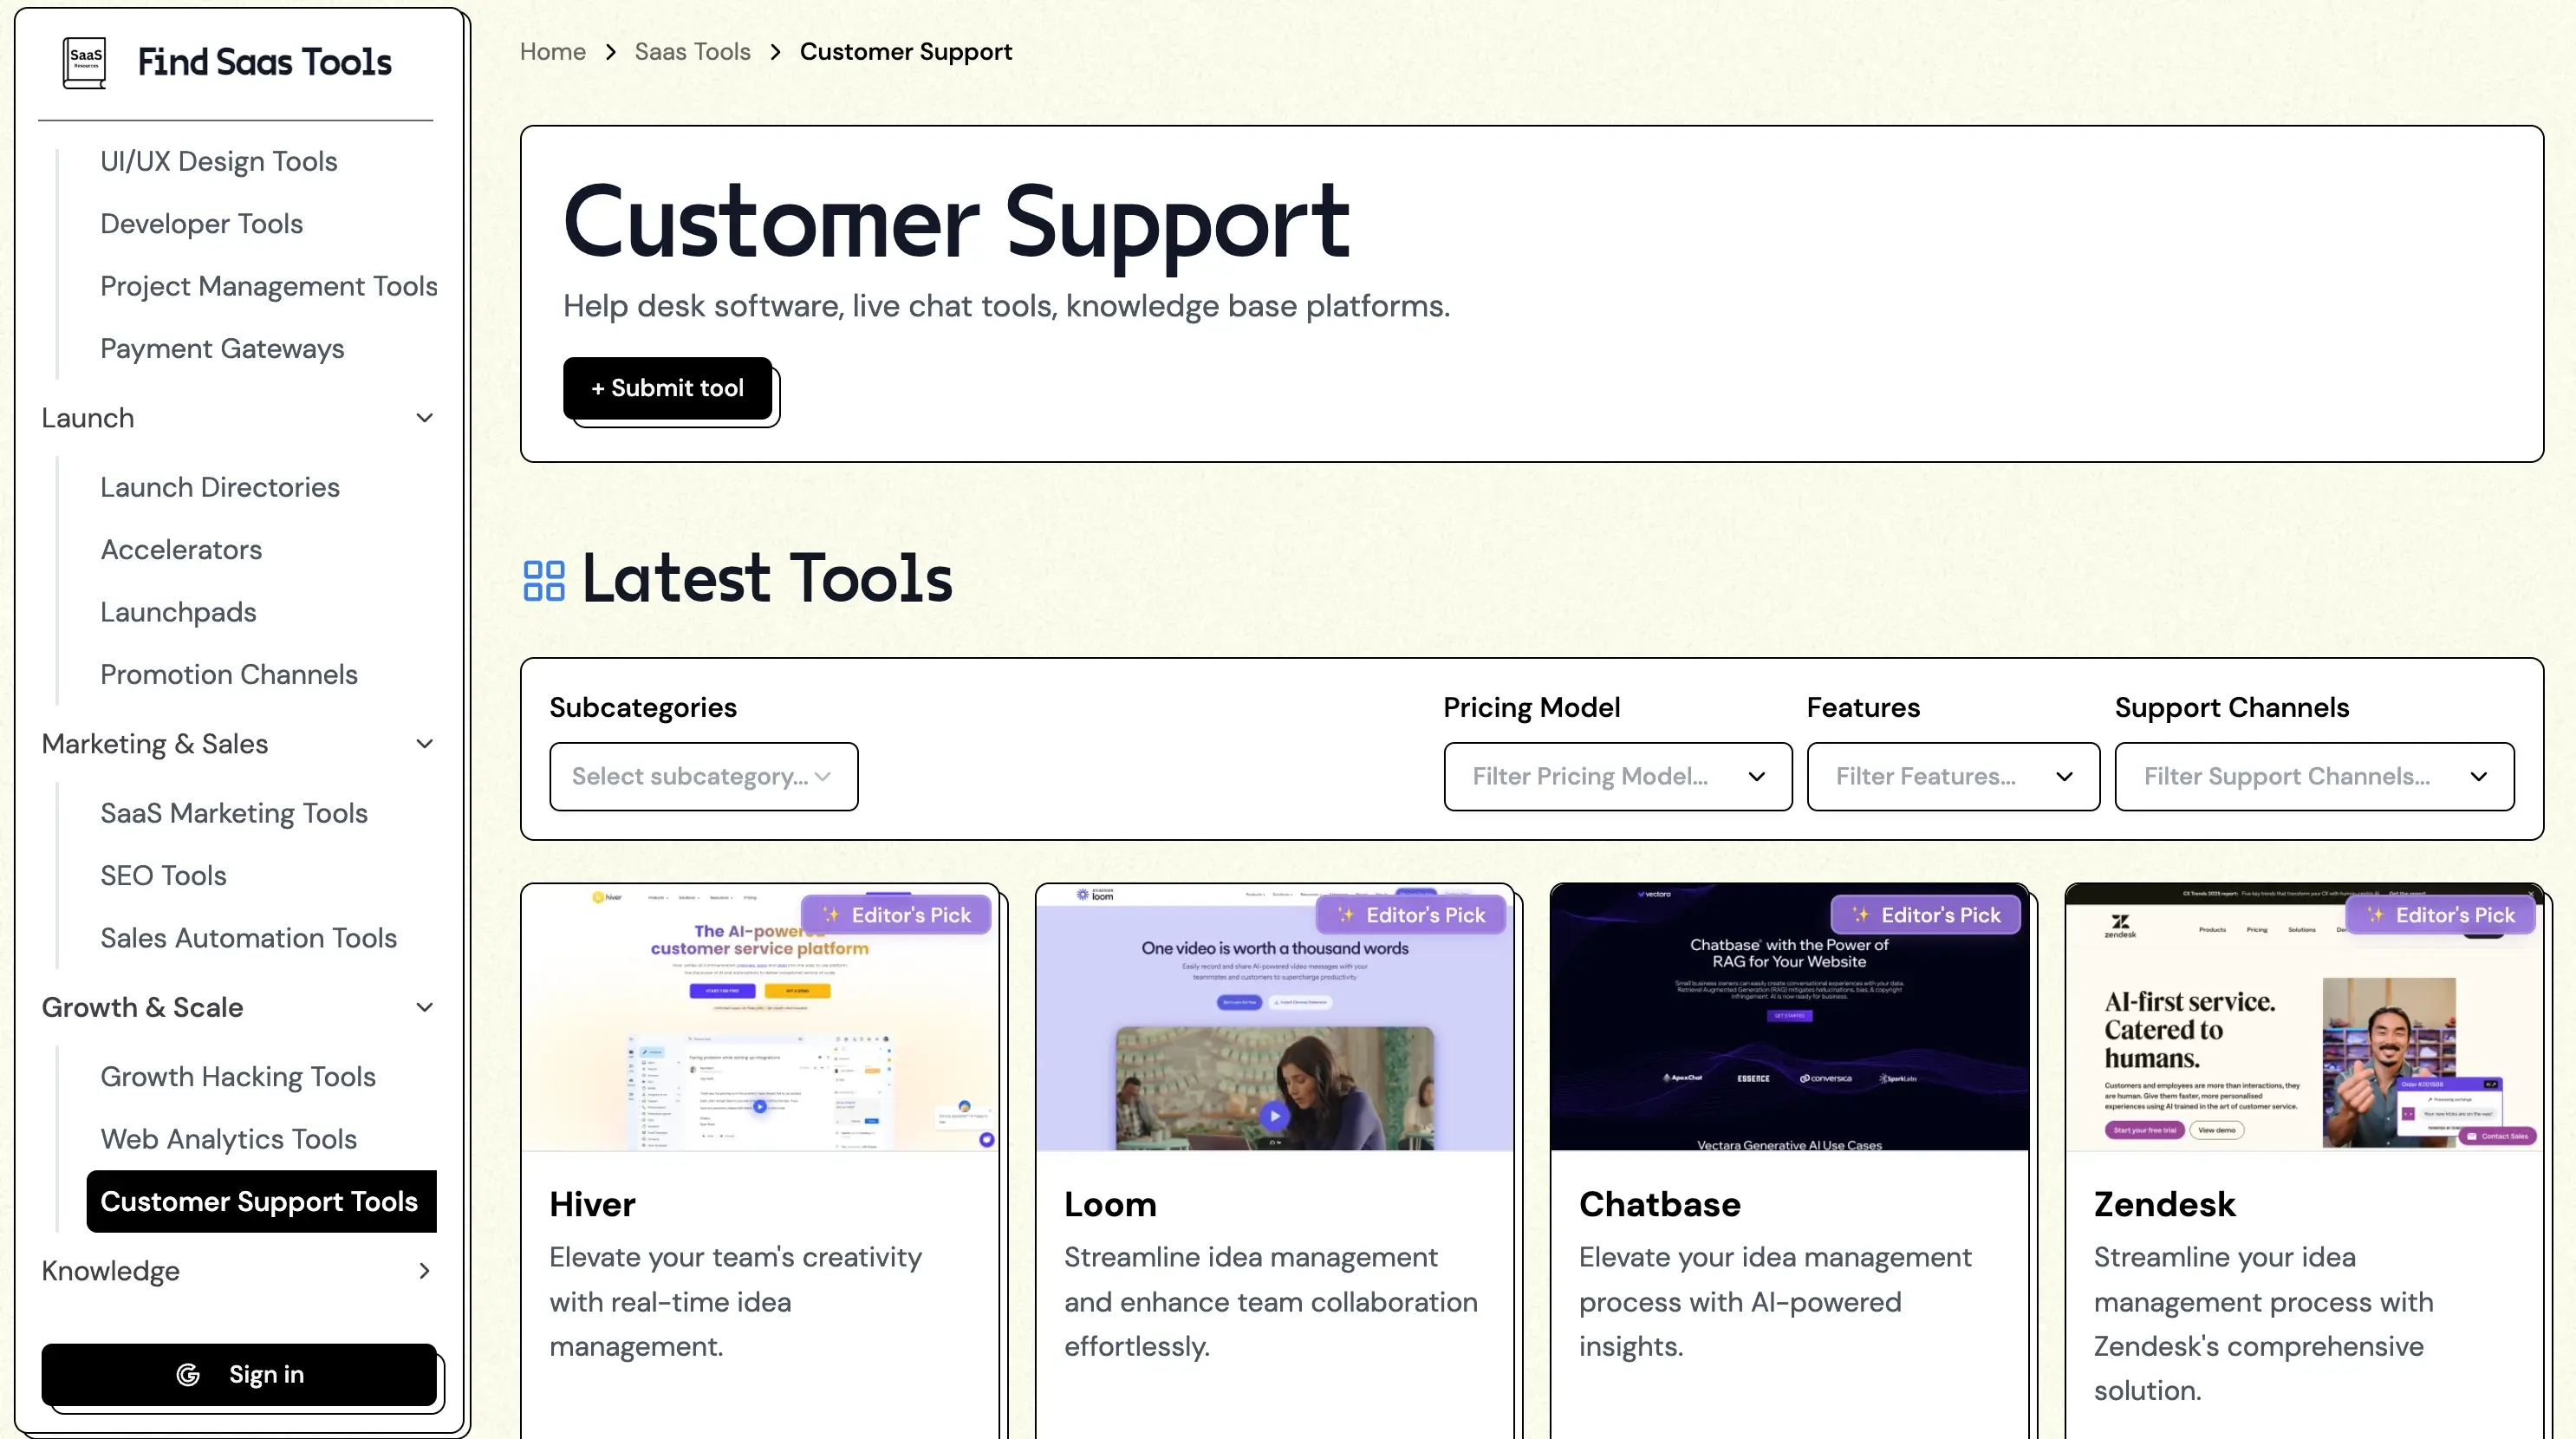Expand the Knowledge section chevron

coord(424,1271)
